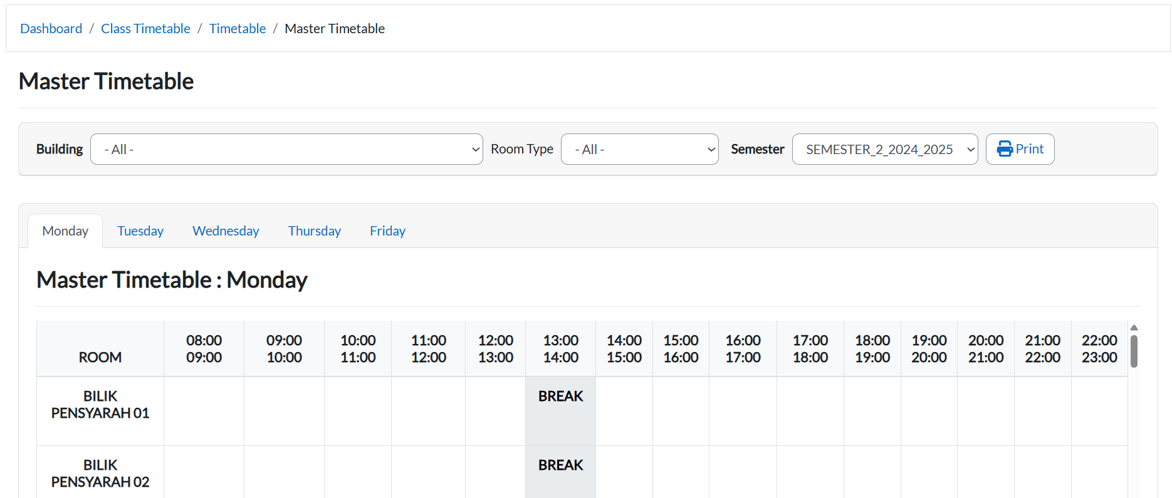Click the BREAK cell for Bilik Pensyarah 01

560,410
